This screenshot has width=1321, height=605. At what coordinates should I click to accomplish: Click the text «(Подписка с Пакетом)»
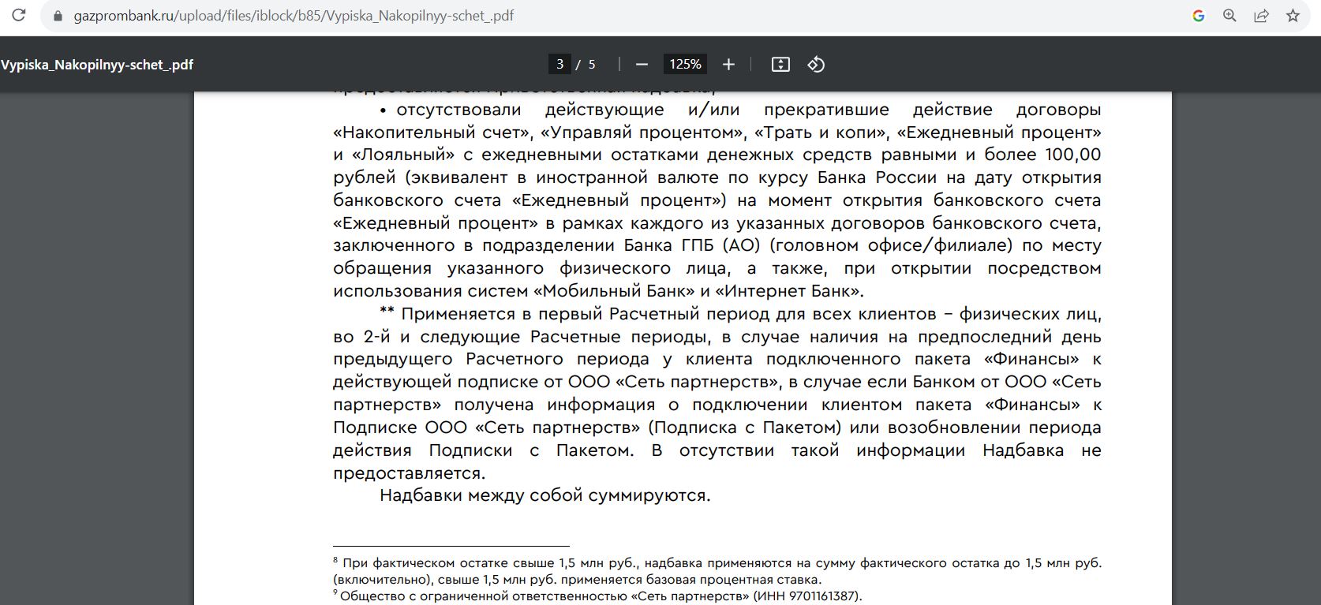click(x=743, y=428)
